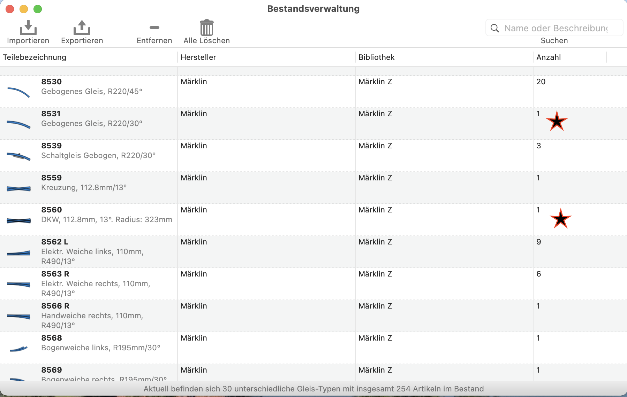Click the yellow minimize window button

coord(24,9)
